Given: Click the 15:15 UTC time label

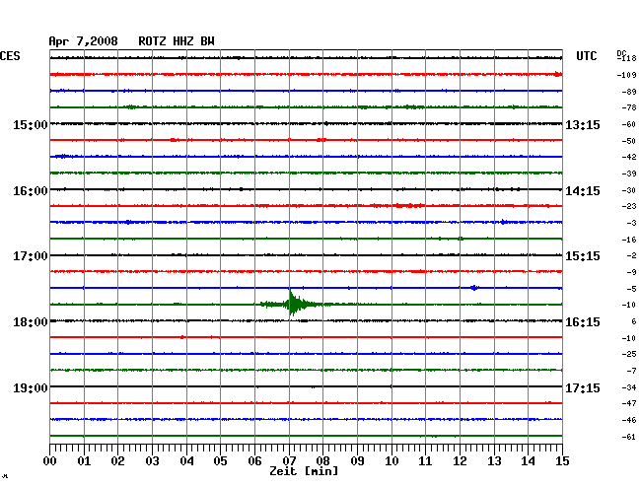Looking at the screenshot, I should click(x=583, y=256).
